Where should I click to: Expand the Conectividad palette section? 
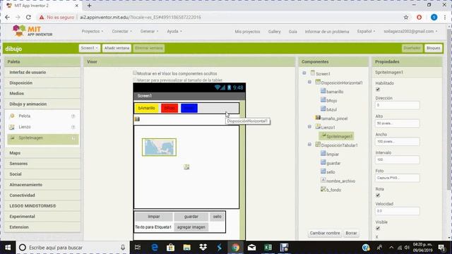(42, 195)
